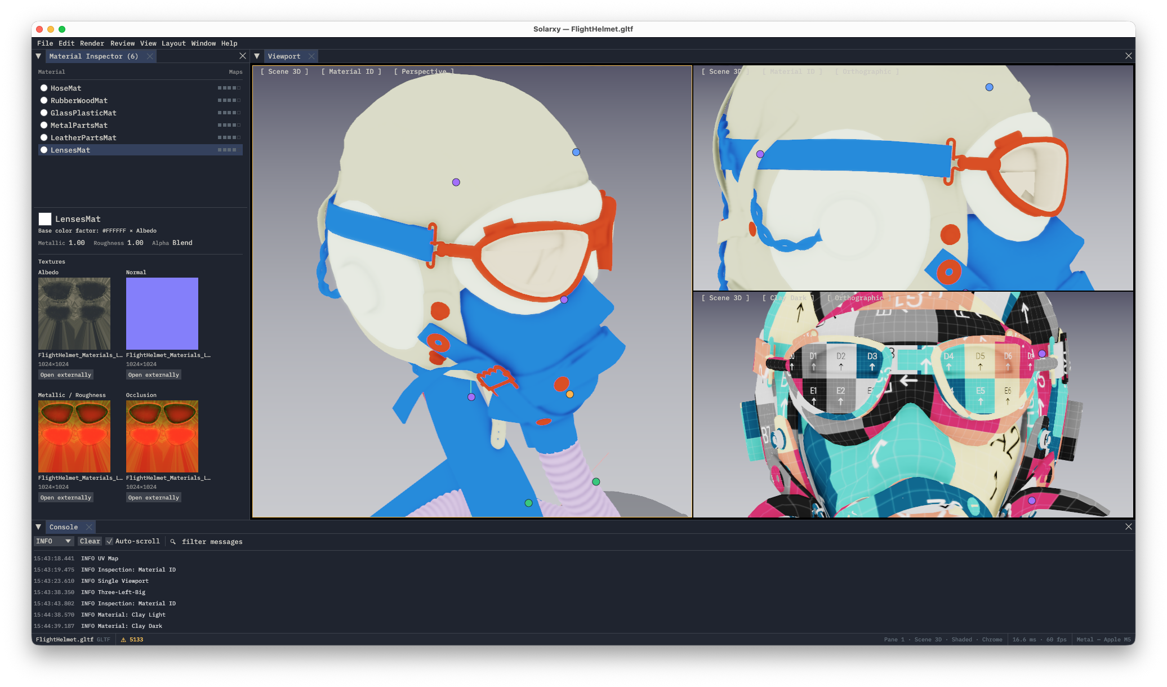
Task: Close the Console panel
Action: [x=1129, y=527]
